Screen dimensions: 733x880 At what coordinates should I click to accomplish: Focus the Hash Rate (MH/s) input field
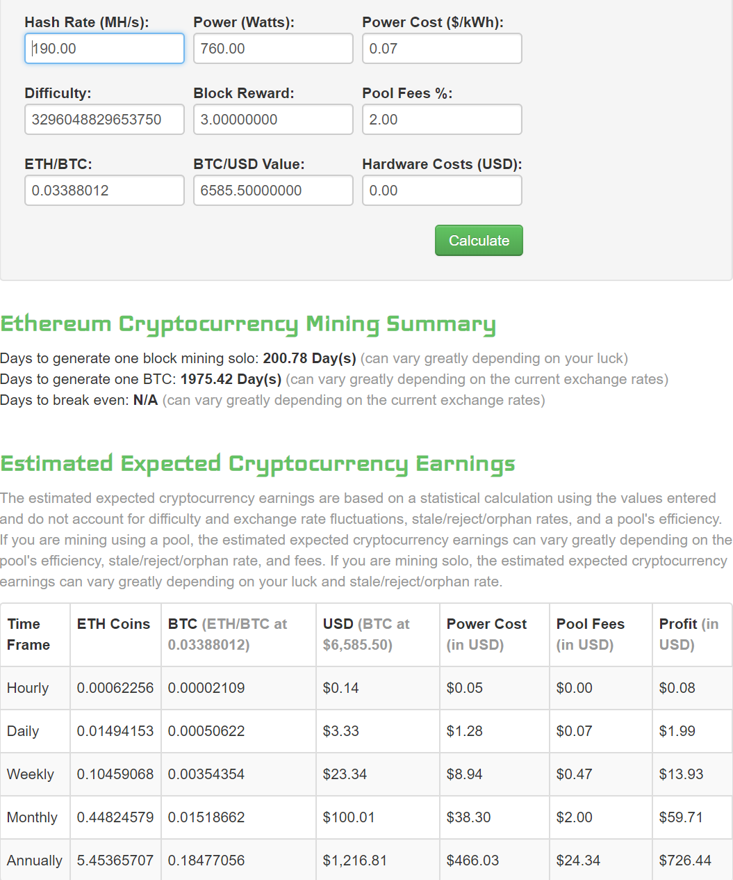(104, 49)
